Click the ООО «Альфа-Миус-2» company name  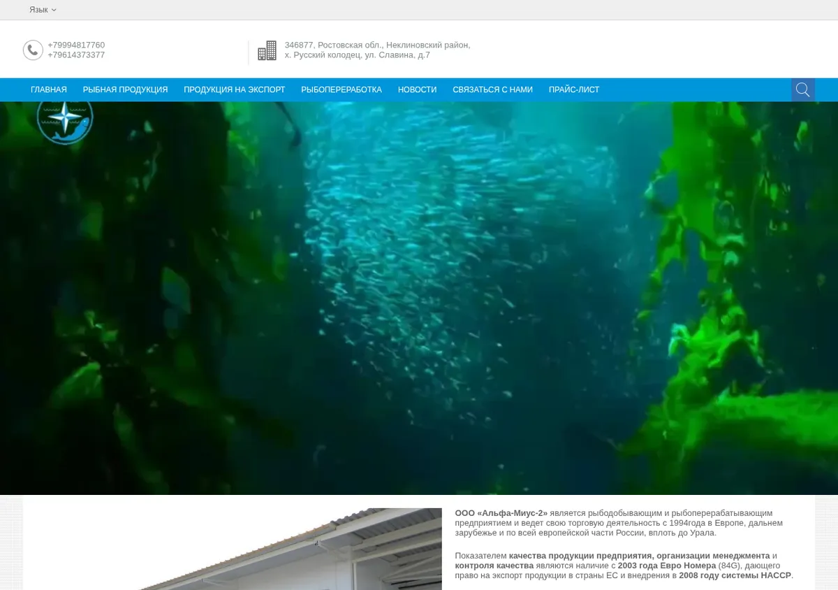(x=501, y=513)
